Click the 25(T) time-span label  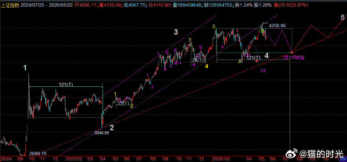pos(123,103)
